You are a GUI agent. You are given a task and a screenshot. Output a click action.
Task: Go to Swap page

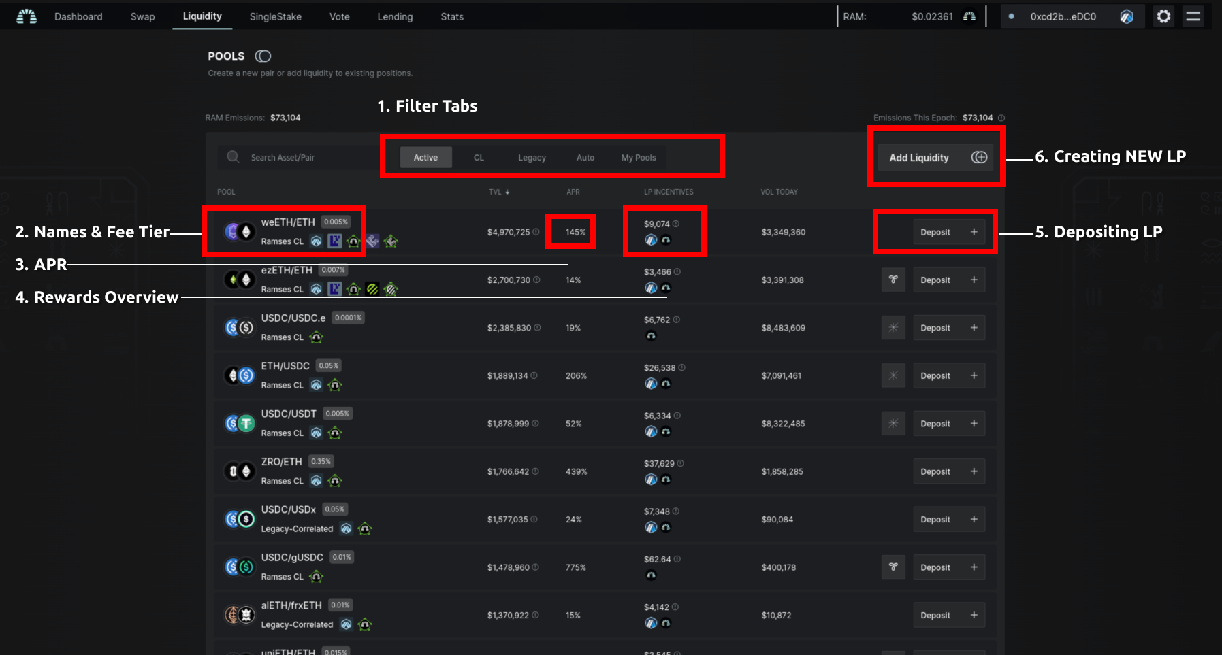click(x=143, y=16)
